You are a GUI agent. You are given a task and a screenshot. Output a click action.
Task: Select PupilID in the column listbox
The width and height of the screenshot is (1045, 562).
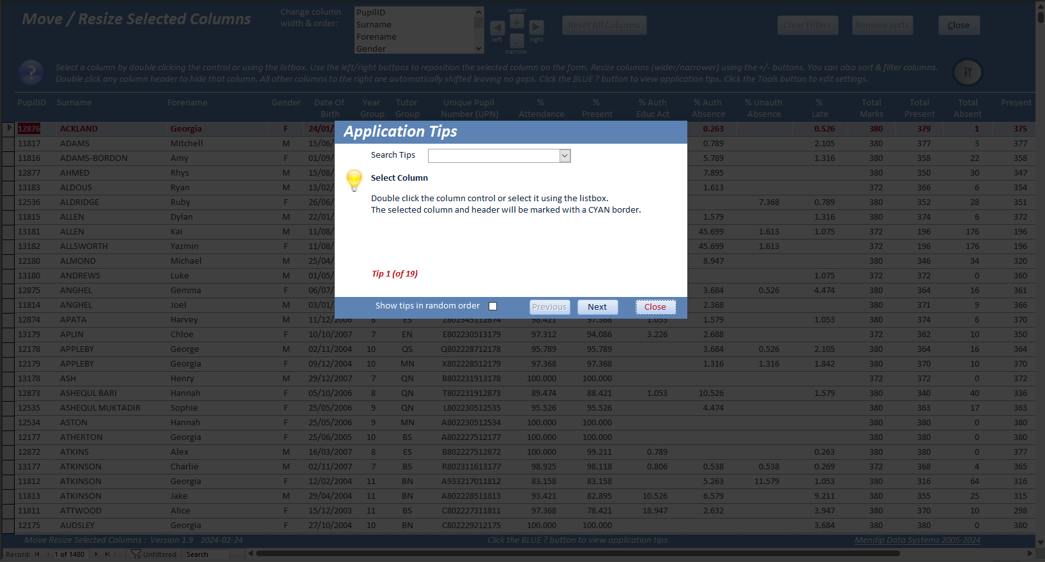[x=415, y=12]
